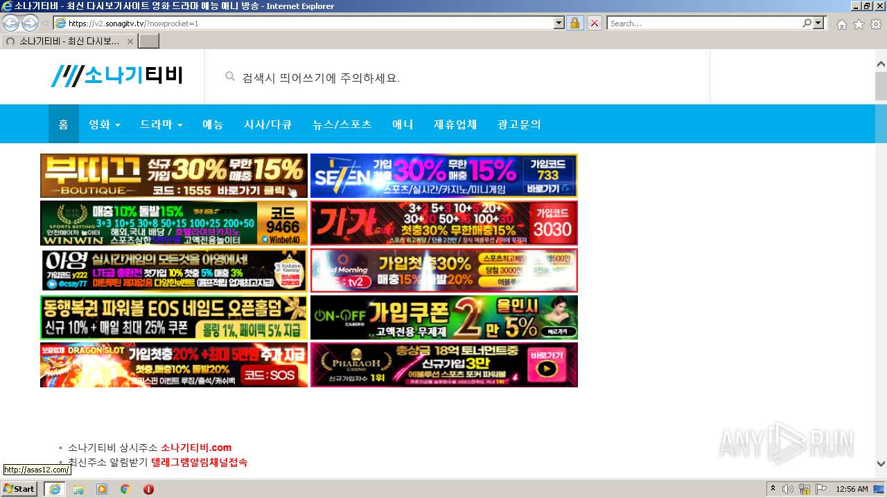Click the Boutique code 1555 banner
Screen dimensions: 887x498
[174, 176]
